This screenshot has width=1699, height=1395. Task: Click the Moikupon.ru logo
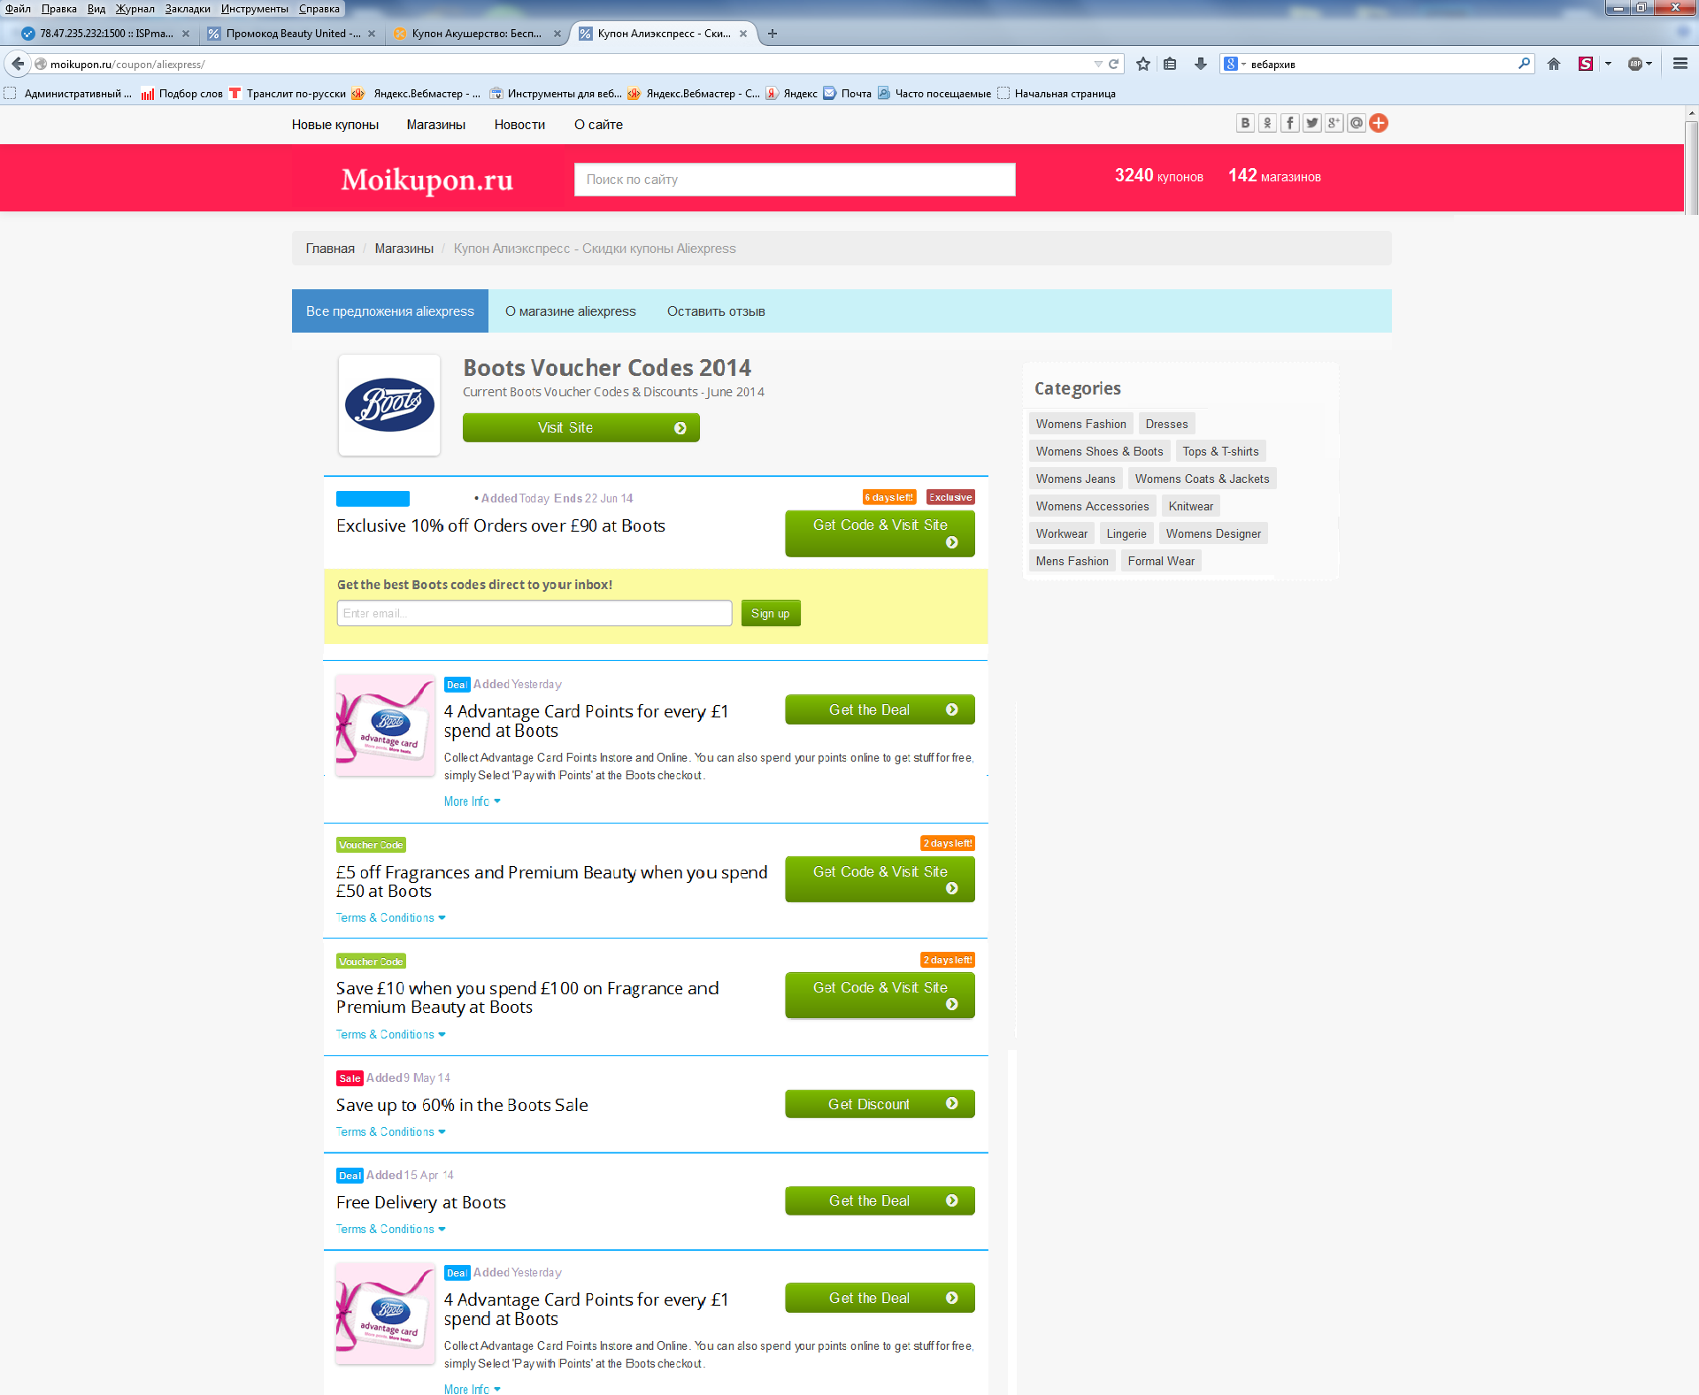[x=427, y=180]
